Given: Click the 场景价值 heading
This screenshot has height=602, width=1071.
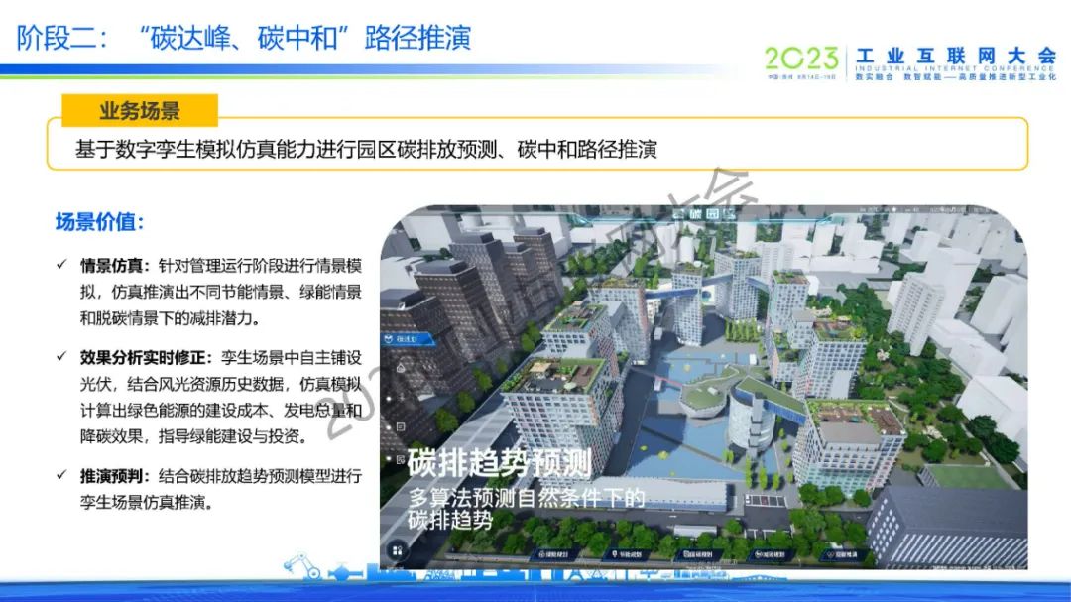Looking at the screenshot, I should 100,222.
